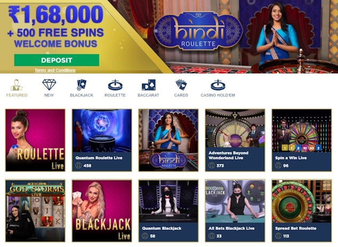Open the Terms and Conditions link

[x=55, y=70]
